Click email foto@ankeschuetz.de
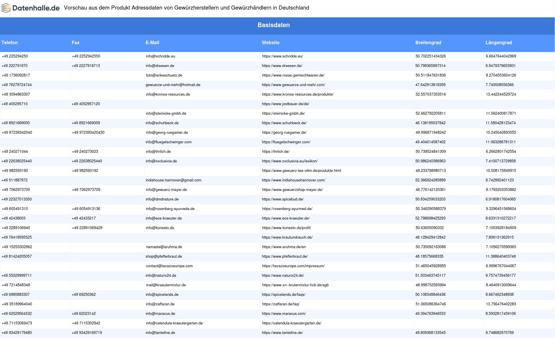 point(164,75)
